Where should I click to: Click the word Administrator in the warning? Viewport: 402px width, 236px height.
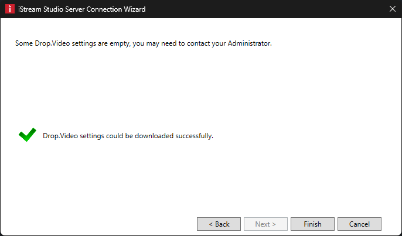point(249,43)
